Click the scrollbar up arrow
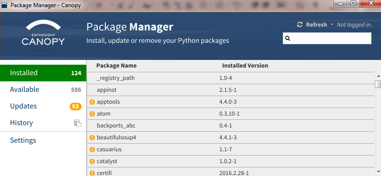Image resolution: width=381 pixels, height=176 pixels. coord(378,76)
